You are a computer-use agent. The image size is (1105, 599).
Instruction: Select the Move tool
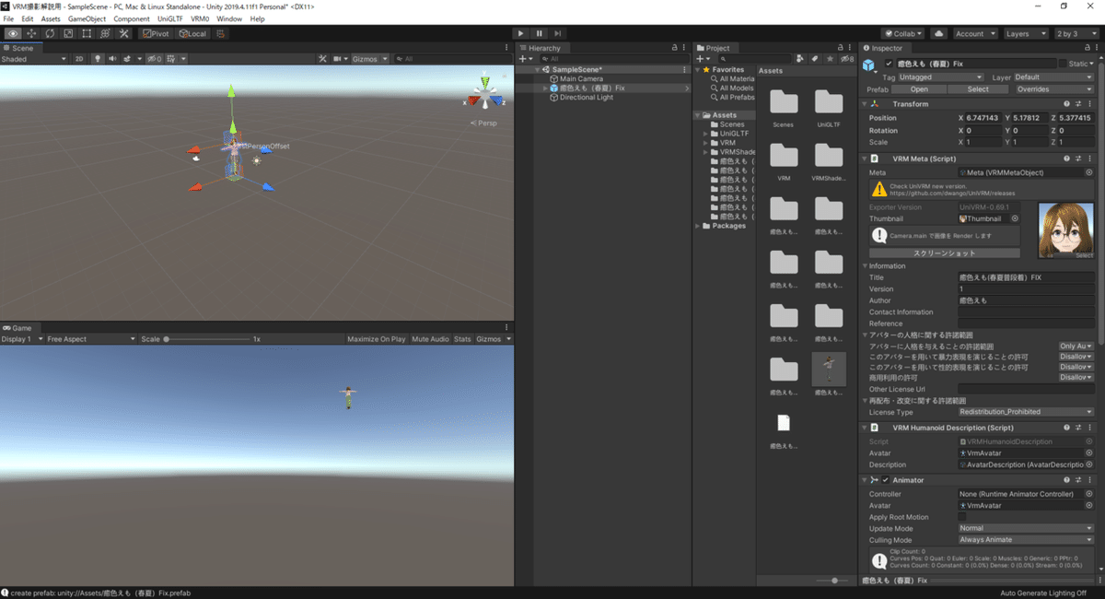(30, 33)
